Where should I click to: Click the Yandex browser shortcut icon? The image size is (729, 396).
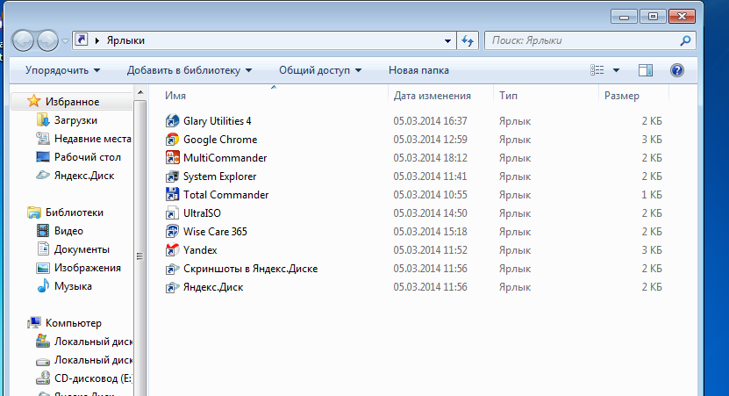172,250
